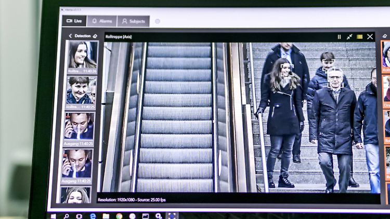Click the collapse view arrows icon
This screenshot has height=219, width=390.
point(349,37)
